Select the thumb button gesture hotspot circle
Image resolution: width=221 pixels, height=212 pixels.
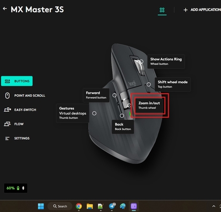(94, 113)
